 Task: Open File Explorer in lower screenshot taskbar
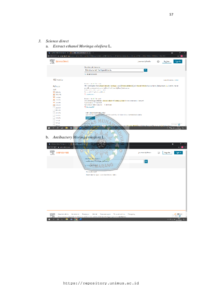tap(67, 219)
